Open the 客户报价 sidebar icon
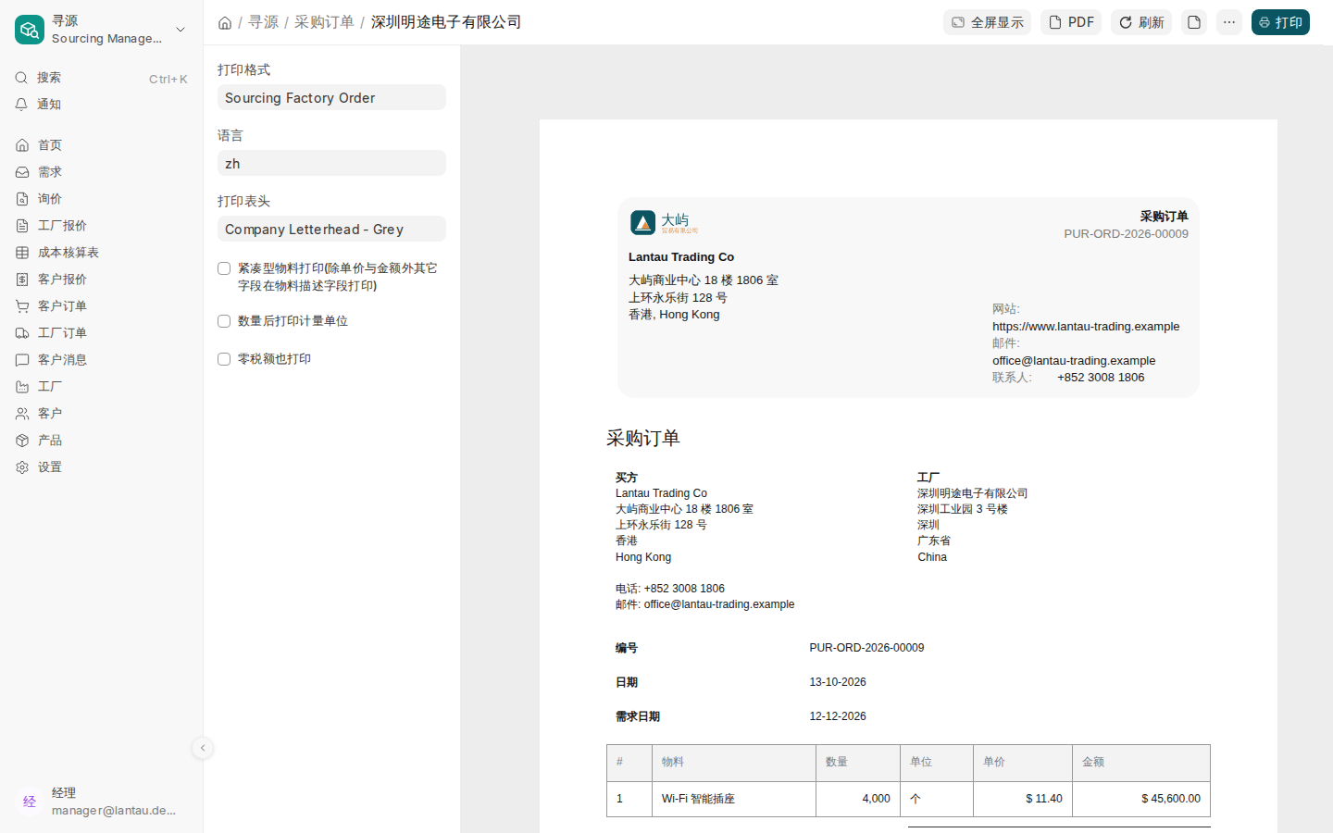 [22, 280]
